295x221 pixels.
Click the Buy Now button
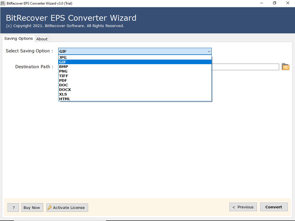point(32,207)
